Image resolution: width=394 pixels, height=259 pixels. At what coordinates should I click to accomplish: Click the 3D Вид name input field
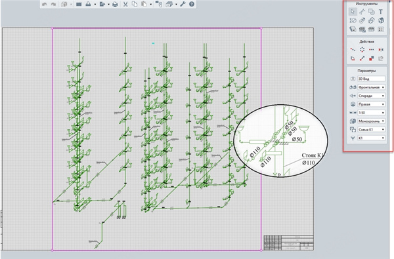[x=372, y=79]
